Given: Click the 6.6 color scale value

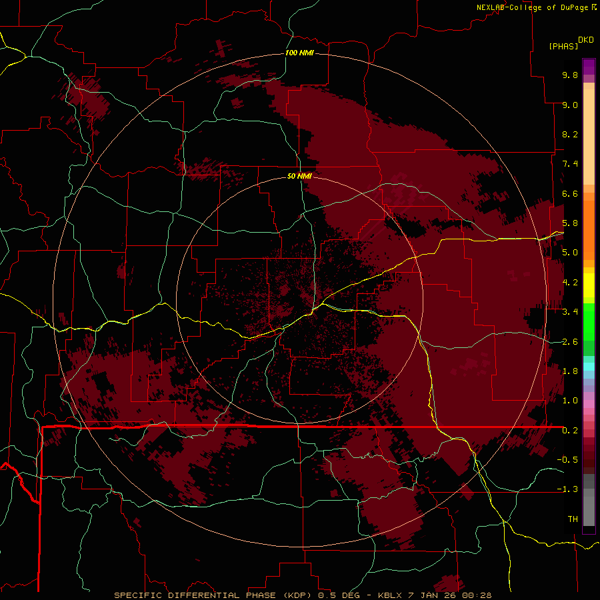Looking at the screenshot, I should (x=570, y=193).
